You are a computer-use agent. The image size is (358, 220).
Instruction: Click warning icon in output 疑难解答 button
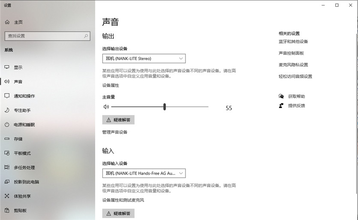point(108,120)
